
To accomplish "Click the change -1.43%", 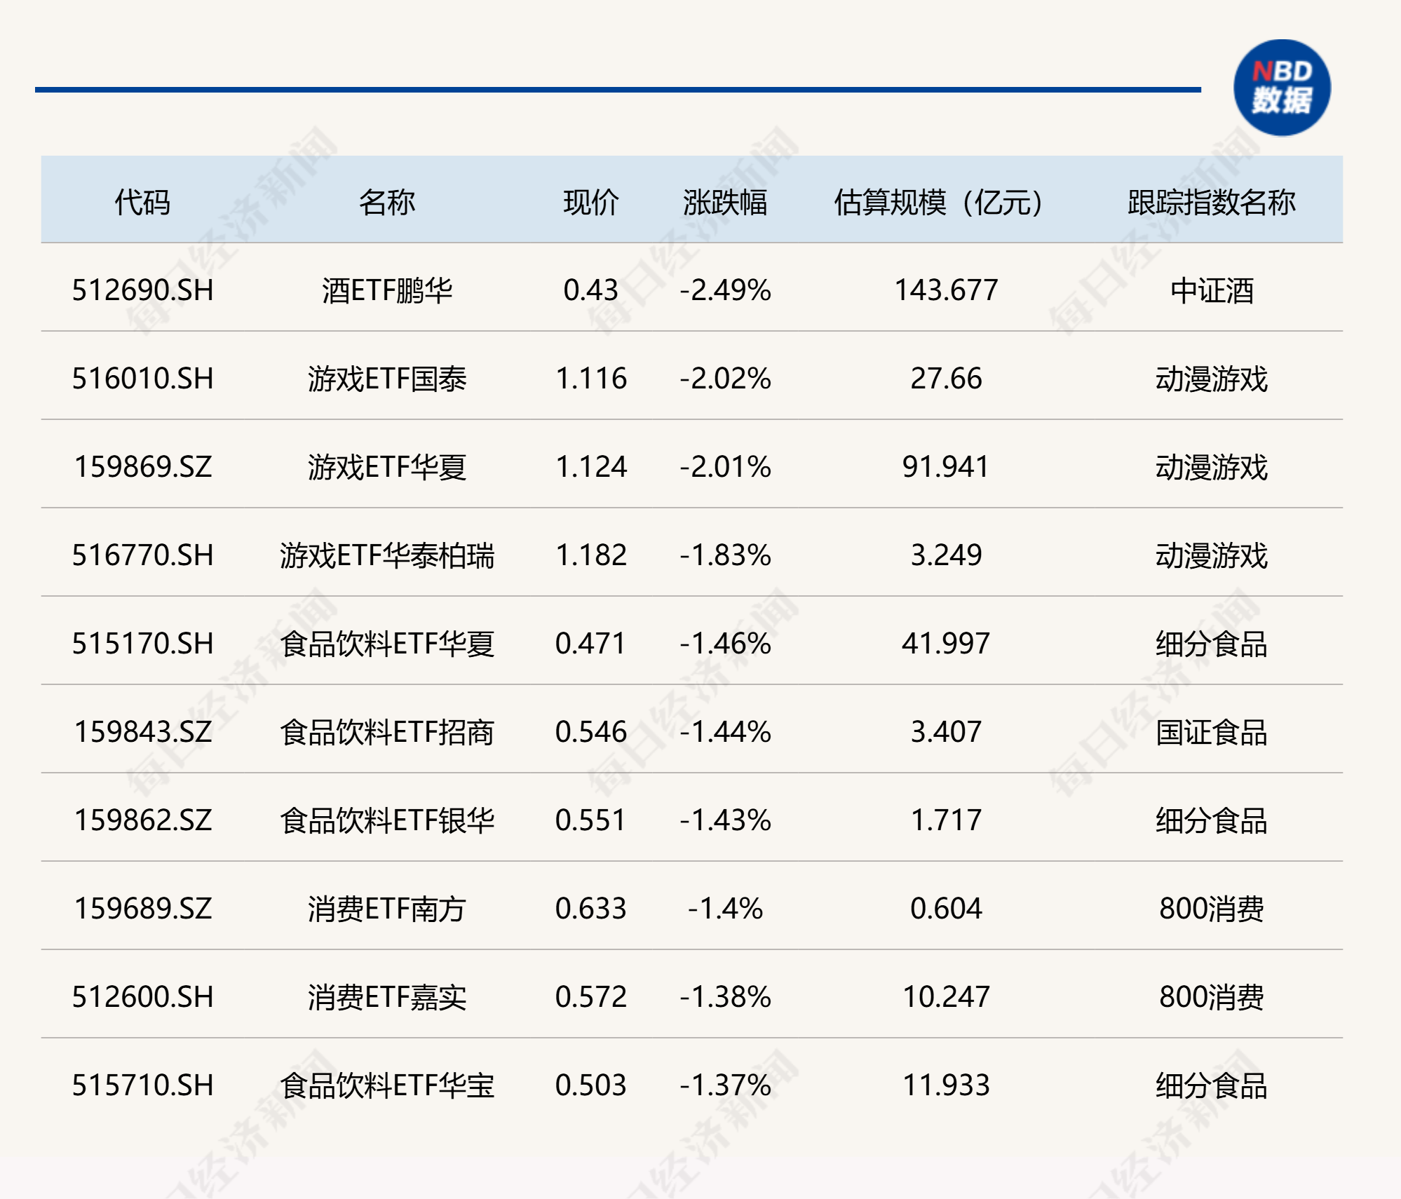I will pyautogui.click(x=725, y=820).
